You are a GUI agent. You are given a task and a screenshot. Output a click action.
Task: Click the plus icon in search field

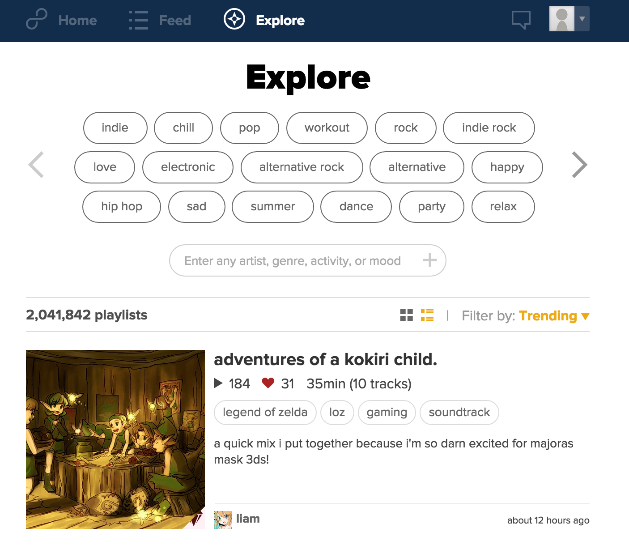point(430,260)
